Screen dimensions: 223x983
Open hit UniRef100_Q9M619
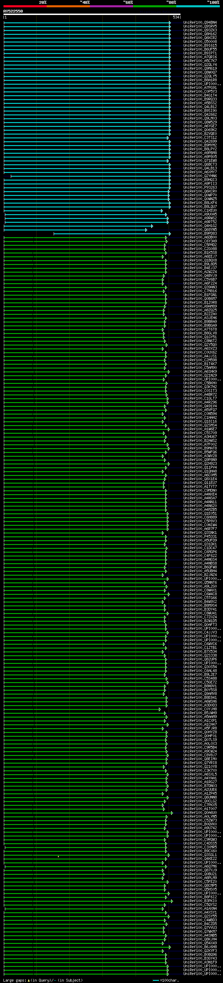pos(200,69)
